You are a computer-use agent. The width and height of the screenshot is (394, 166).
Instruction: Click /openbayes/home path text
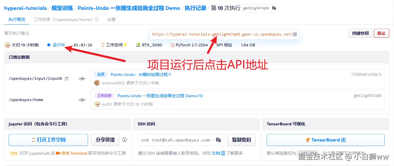(x=26, y=100)
